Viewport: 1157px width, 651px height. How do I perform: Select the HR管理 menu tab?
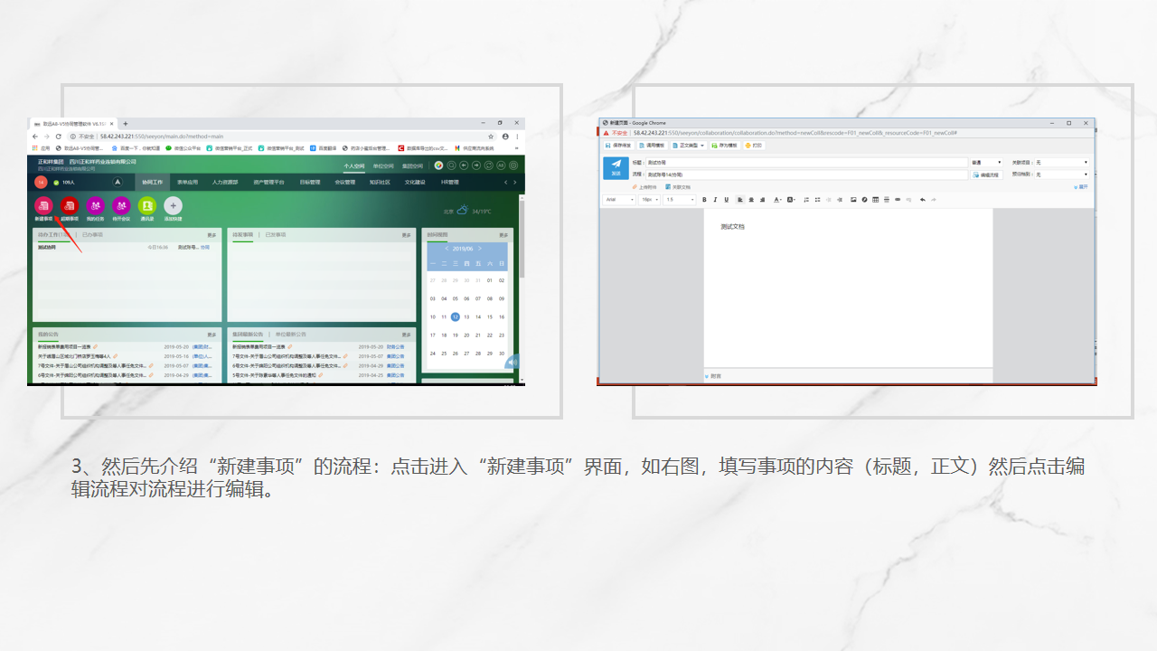[450, 182]
